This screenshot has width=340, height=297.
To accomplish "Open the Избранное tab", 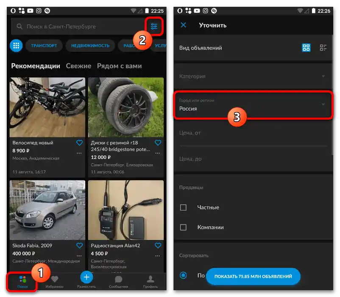I will point(54,282).
